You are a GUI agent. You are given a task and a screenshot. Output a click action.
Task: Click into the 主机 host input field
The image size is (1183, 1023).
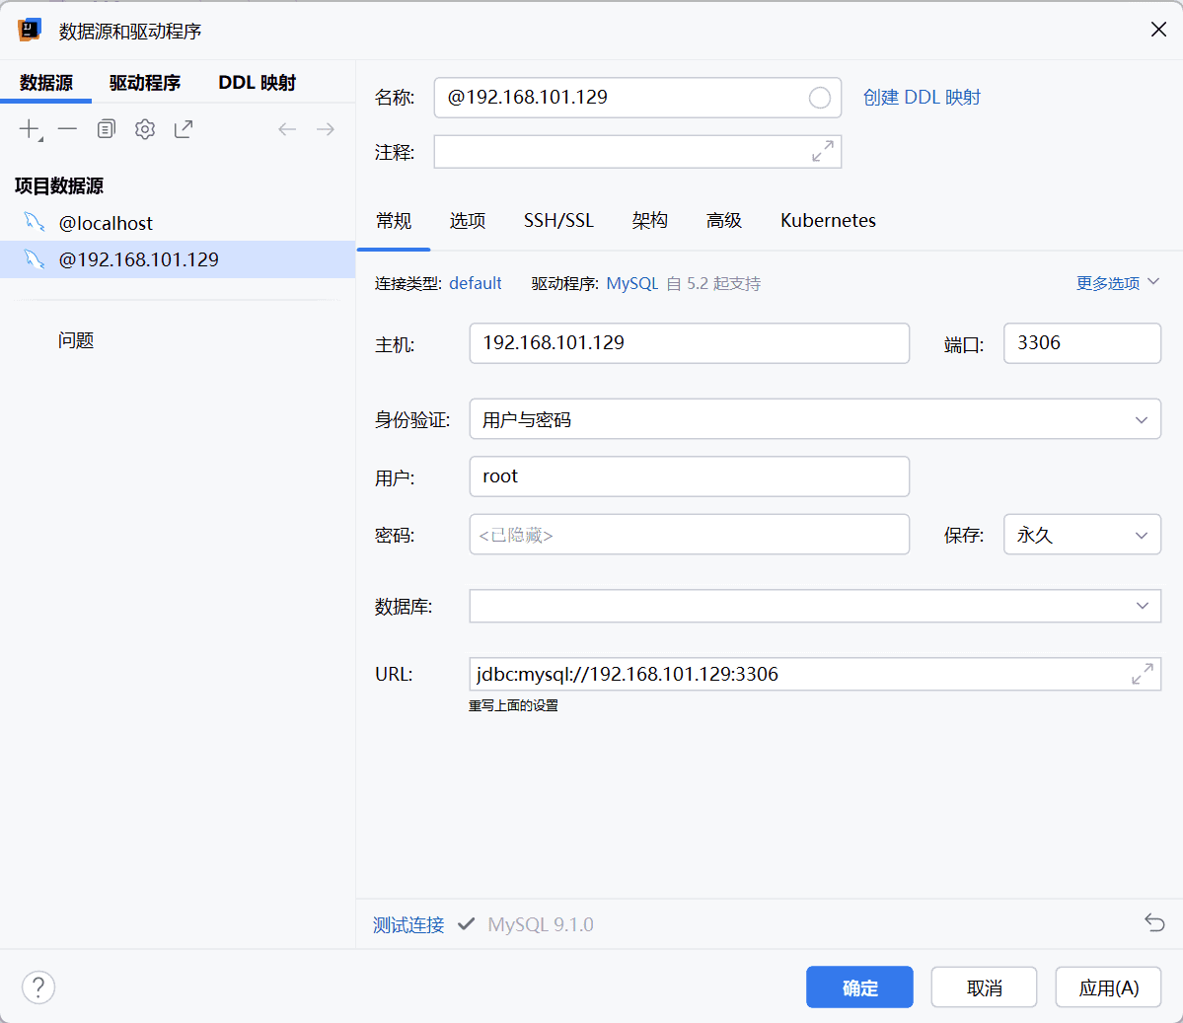pyautogui.click(x=689, y=343)
